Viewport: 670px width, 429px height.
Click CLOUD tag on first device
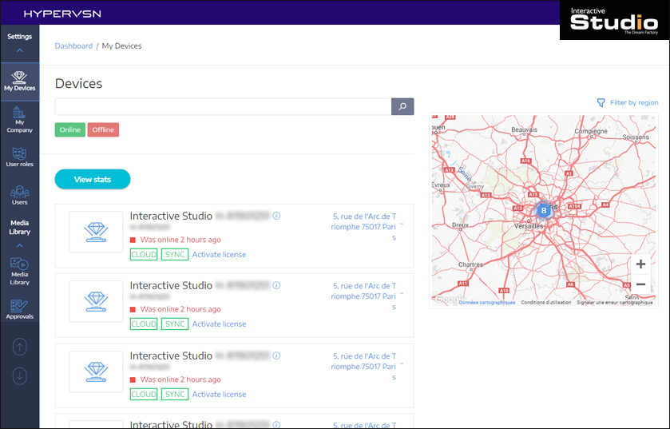(144, 255)
